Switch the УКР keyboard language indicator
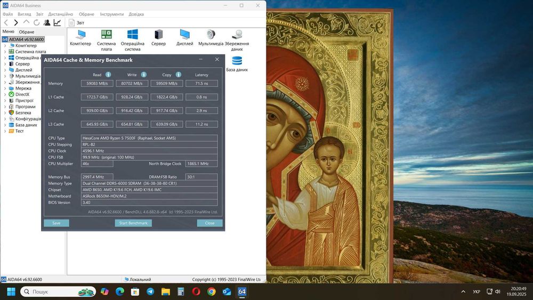This screenshot has height=300, width=533. [x=477, y=291]
